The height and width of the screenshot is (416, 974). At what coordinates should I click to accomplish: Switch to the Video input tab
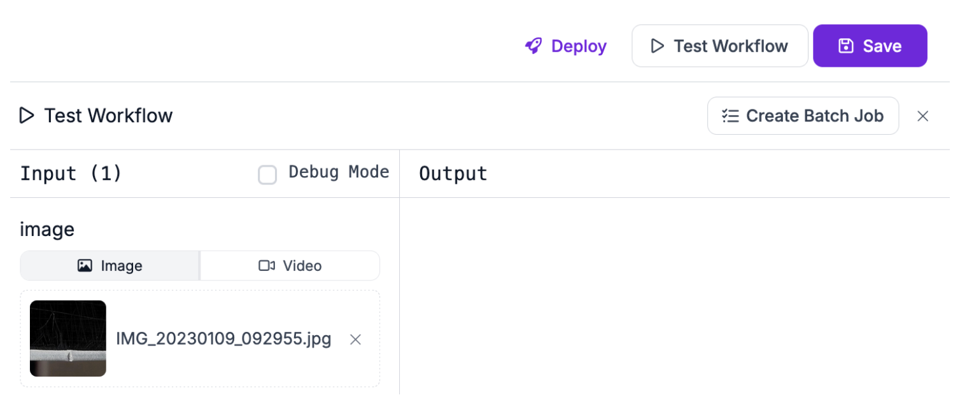[290, 266]
